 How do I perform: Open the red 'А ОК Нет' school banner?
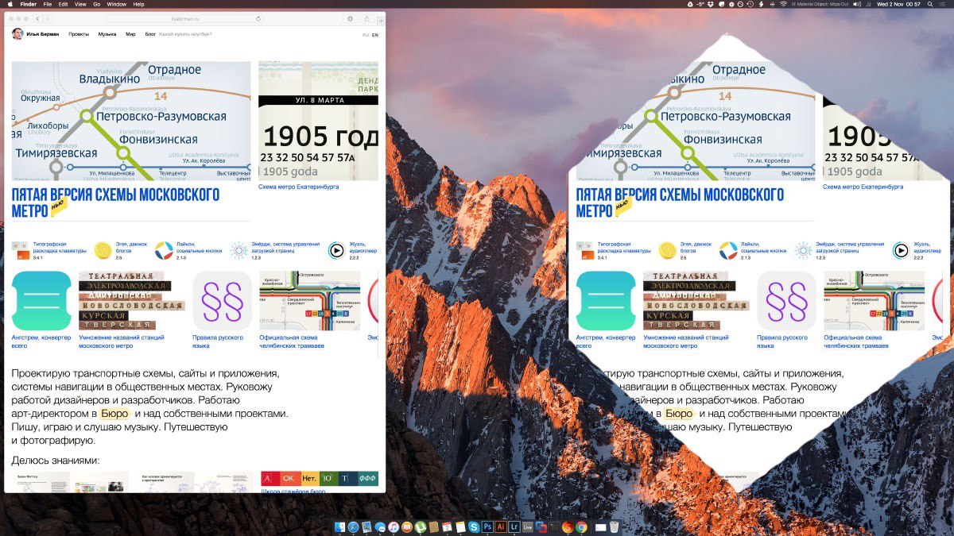[320, 479]
